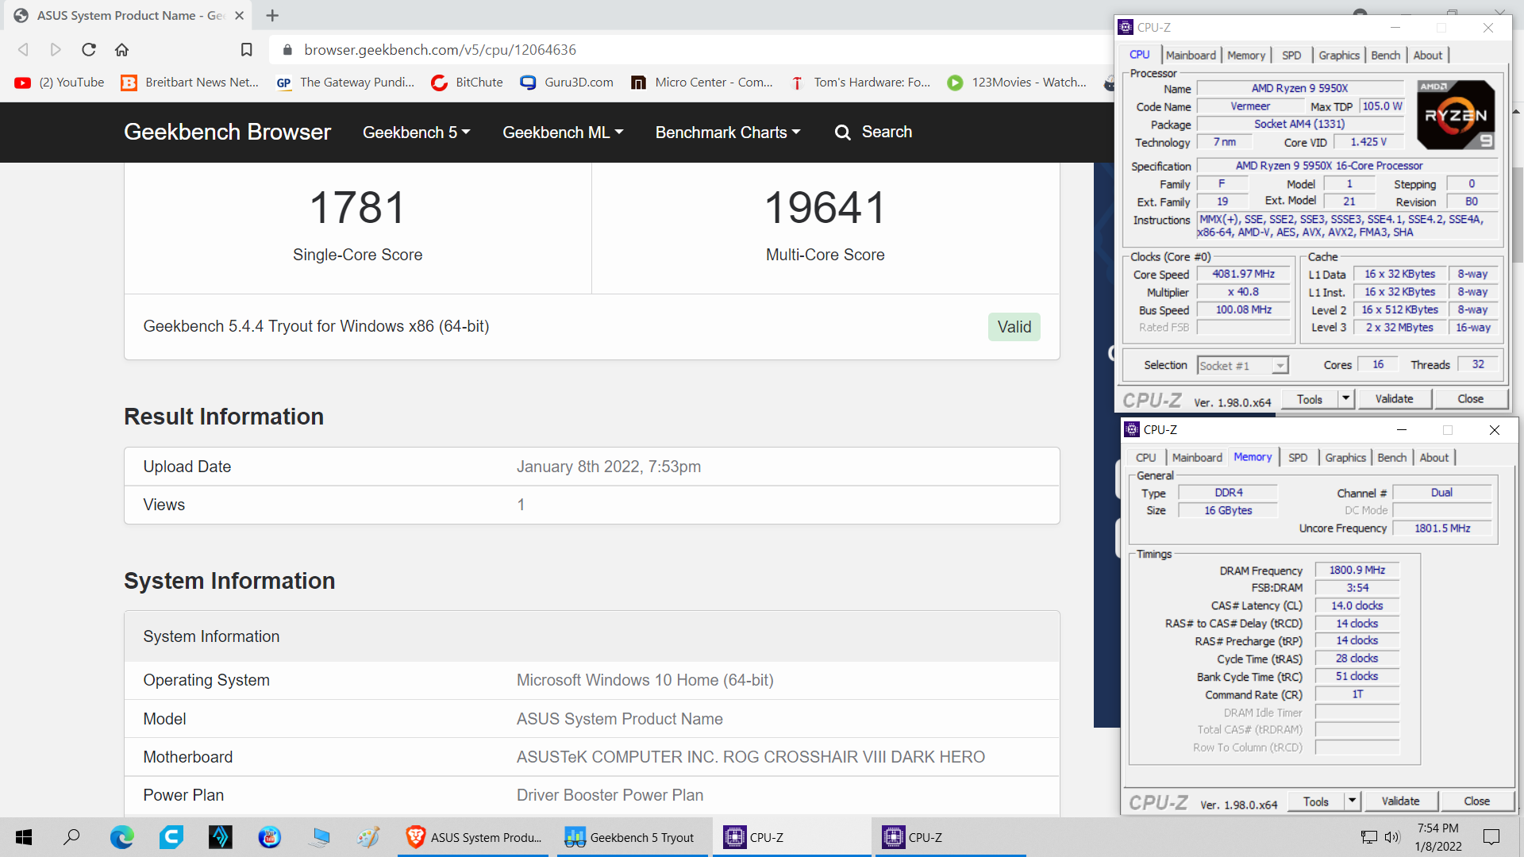
Task: Click Close button in lower CPU-Z
Action: (x=1476, y=801)
